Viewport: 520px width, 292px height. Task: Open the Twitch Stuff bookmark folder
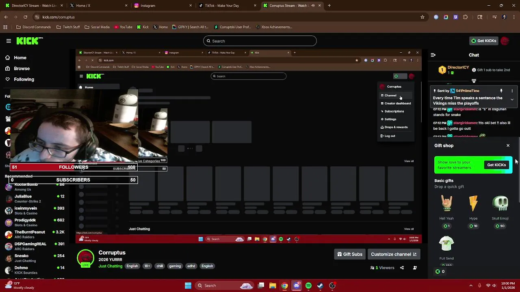68,27
